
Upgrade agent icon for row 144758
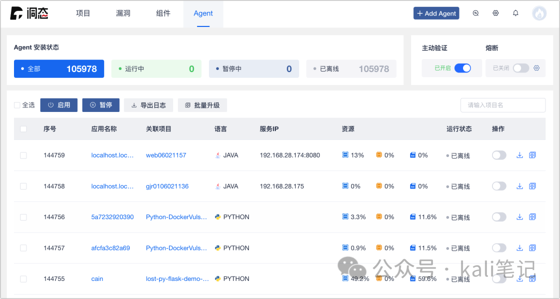tap(532, 186)
